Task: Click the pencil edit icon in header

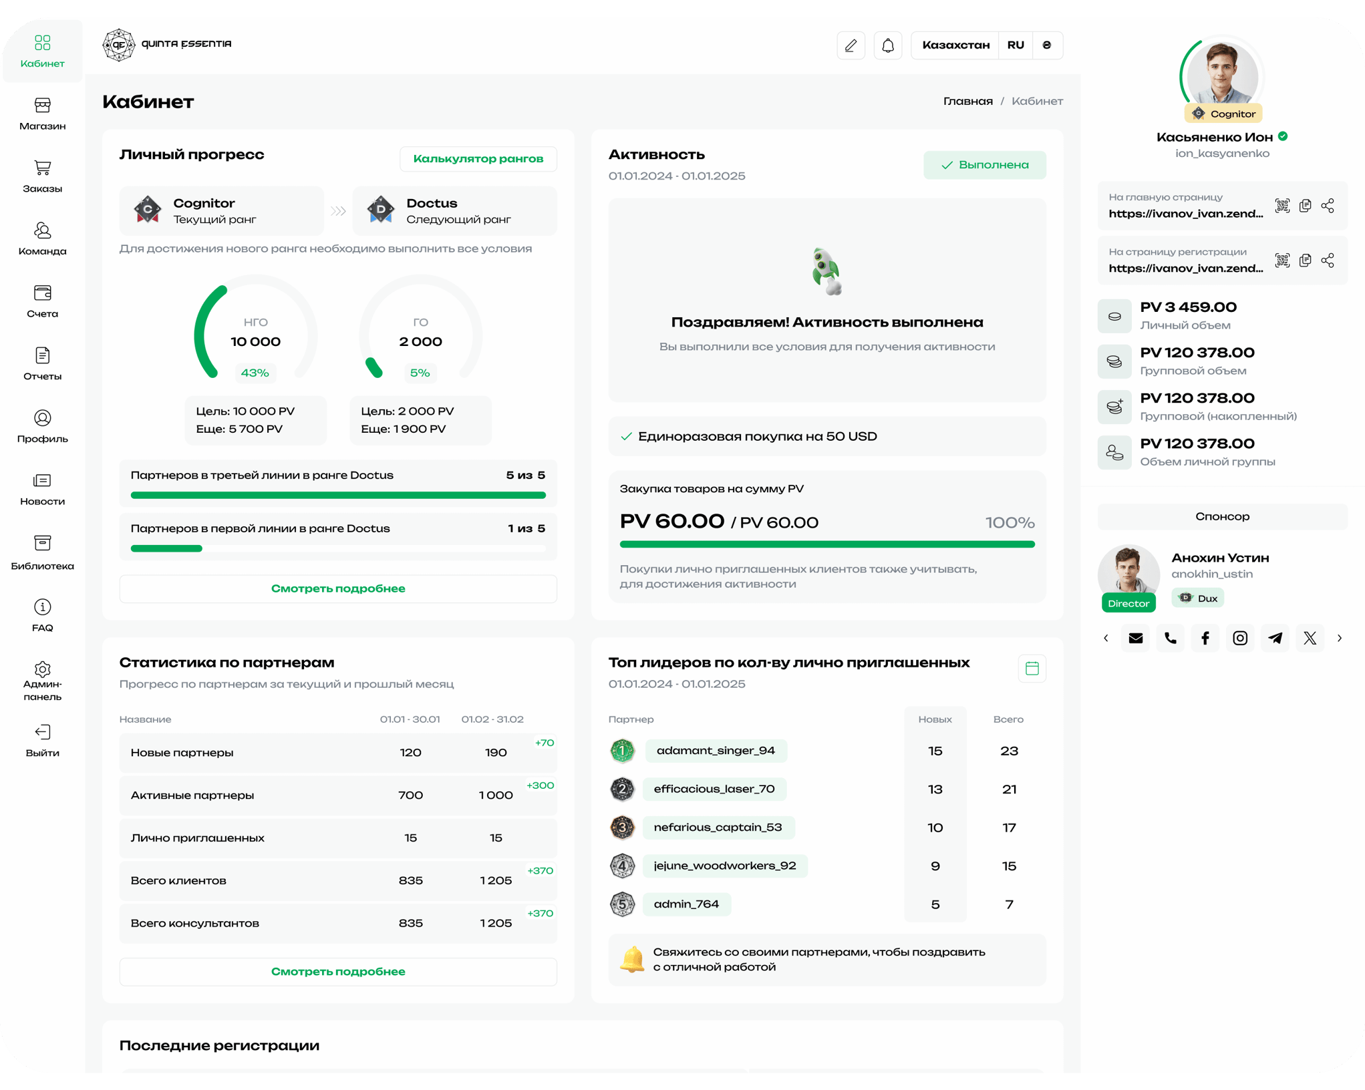Action: click(851, 45)
